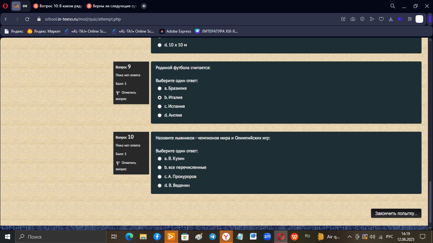Open a new tab with the plus button
The height and width of the screenshot is (243, 433).
click(144, 6)
